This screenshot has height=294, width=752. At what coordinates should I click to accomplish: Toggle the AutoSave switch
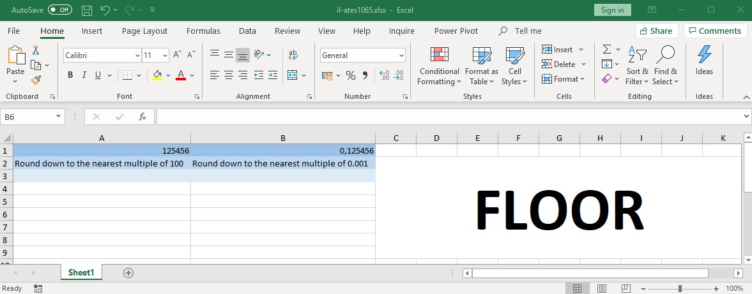pyautogui.click(x=60, y=10)
